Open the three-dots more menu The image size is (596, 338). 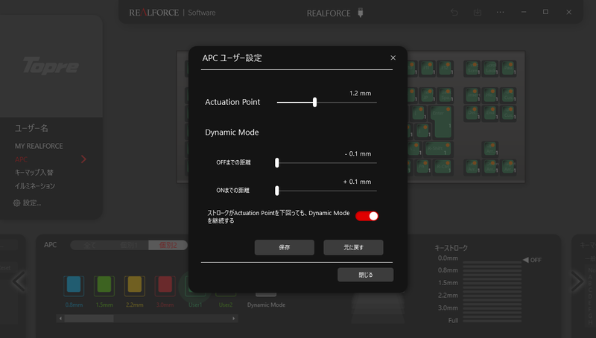click(500, 12)
